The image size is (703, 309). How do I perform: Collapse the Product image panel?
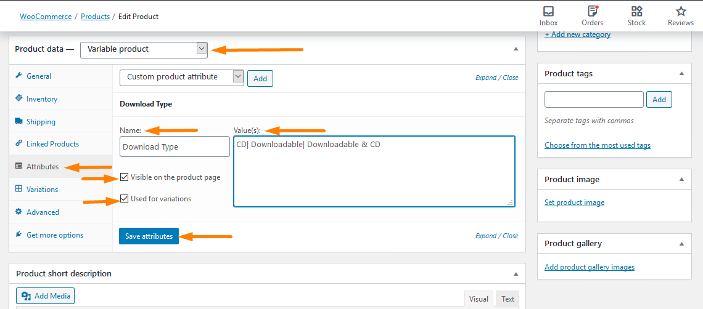pos(681,179)
